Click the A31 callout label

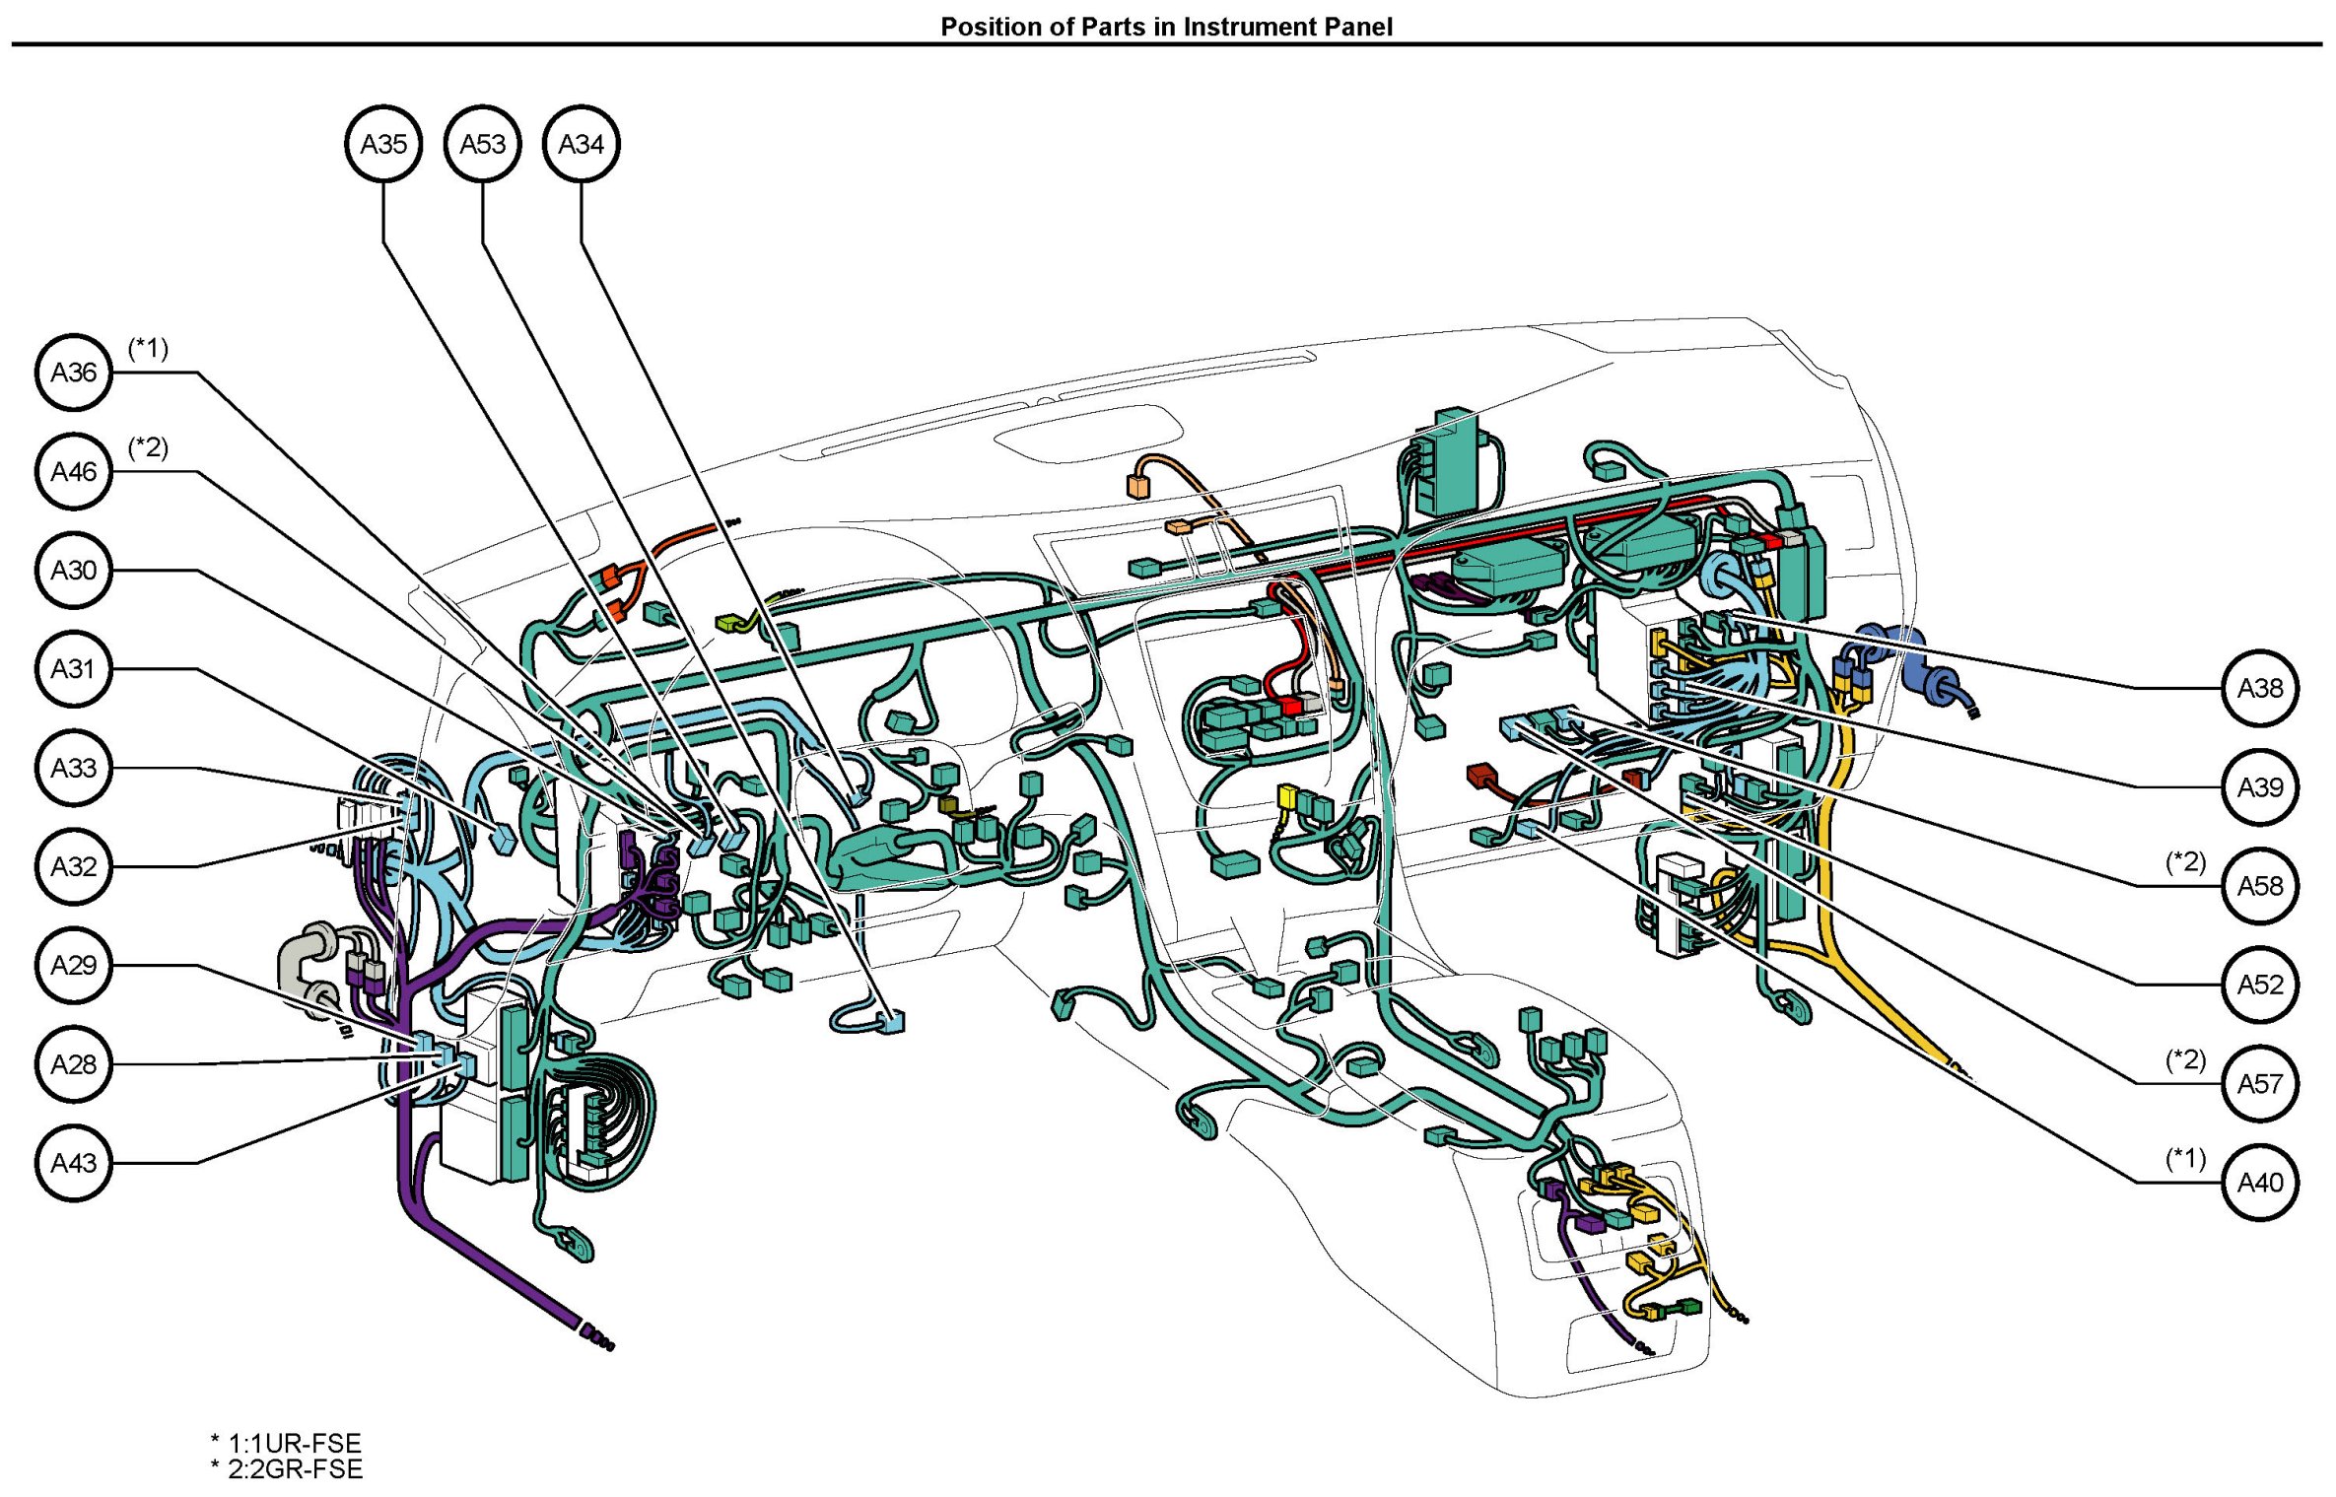pyautogui.click(x=74, y=668)
